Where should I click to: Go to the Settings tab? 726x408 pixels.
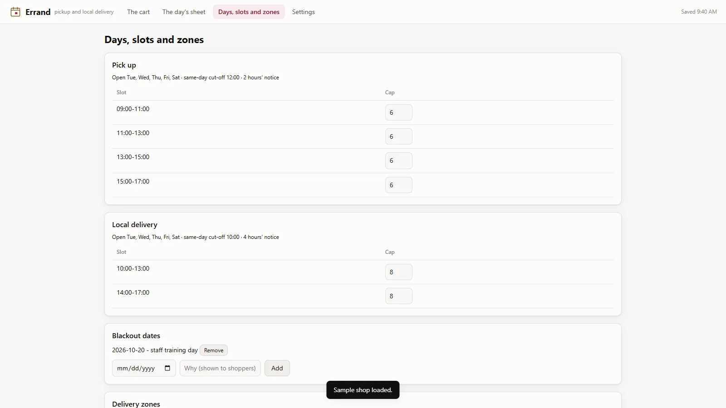coord(304,12)
